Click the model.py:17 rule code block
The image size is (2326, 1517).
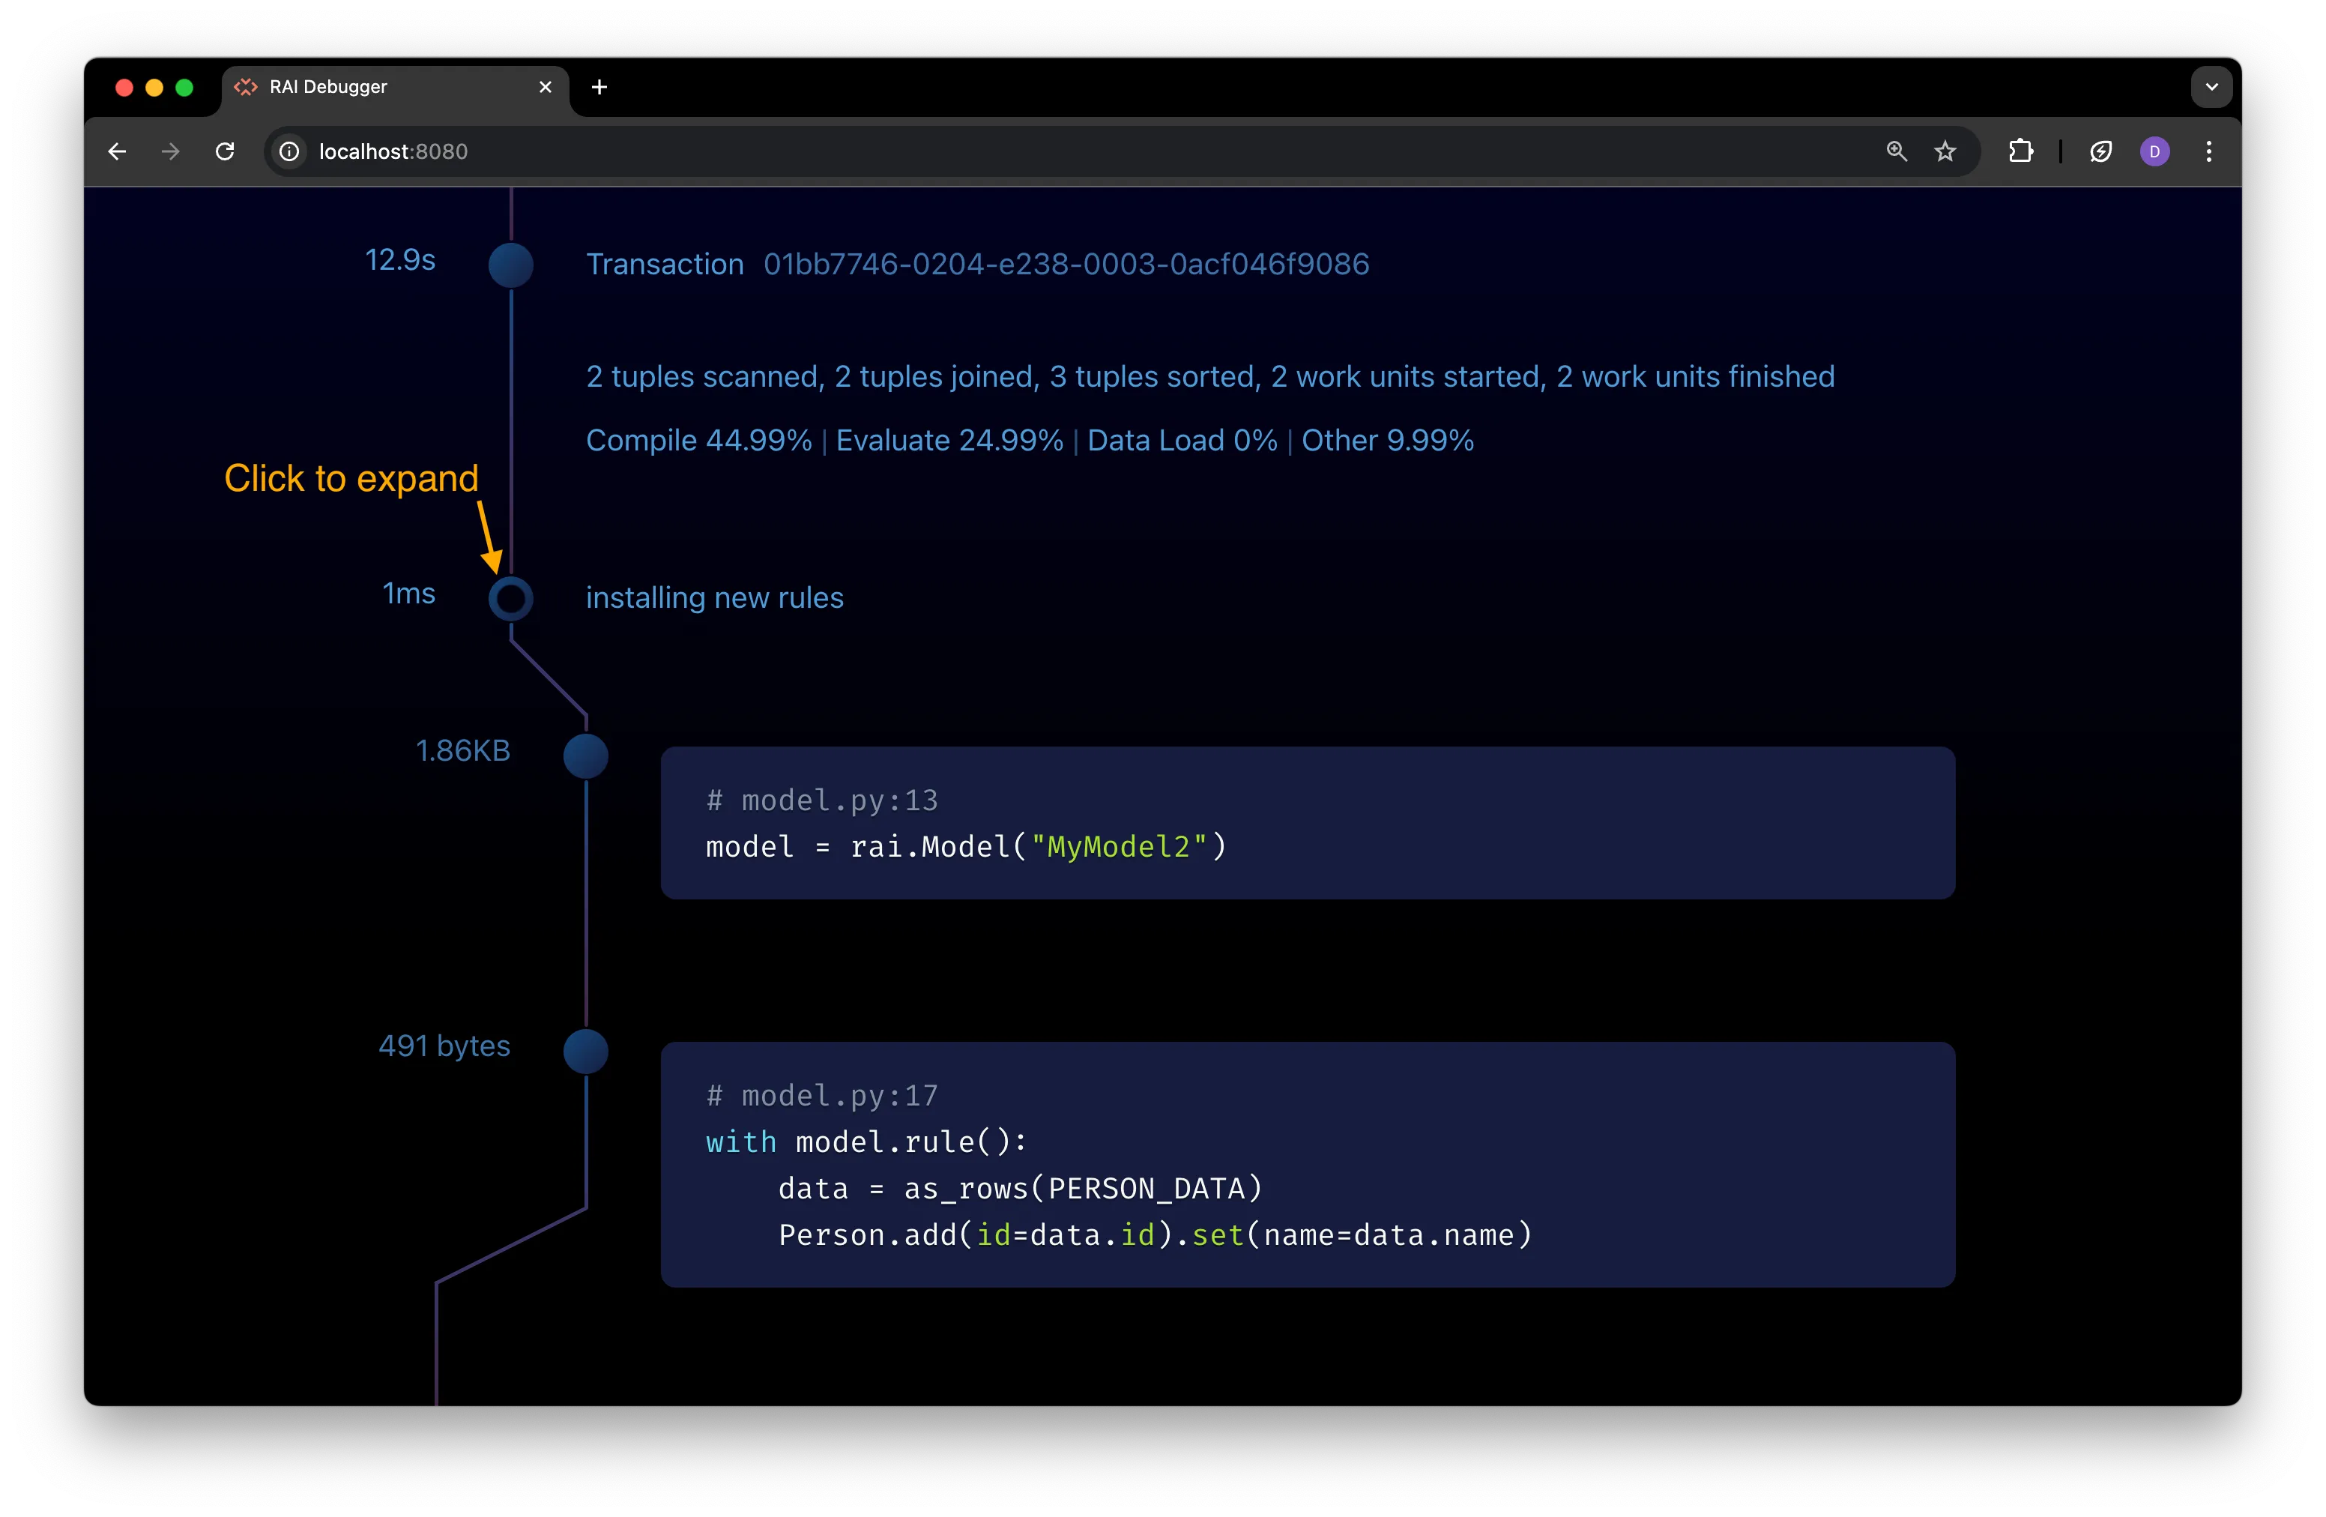[1308, 1164]
